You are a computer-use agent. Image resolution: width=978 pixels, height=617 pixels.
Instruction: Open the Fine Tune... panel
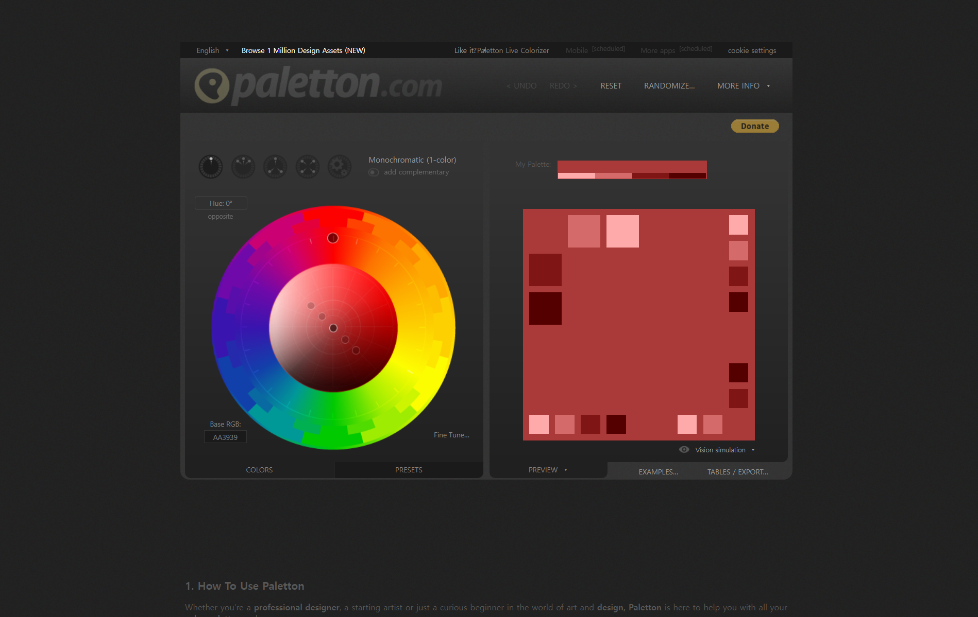[451, 435]
